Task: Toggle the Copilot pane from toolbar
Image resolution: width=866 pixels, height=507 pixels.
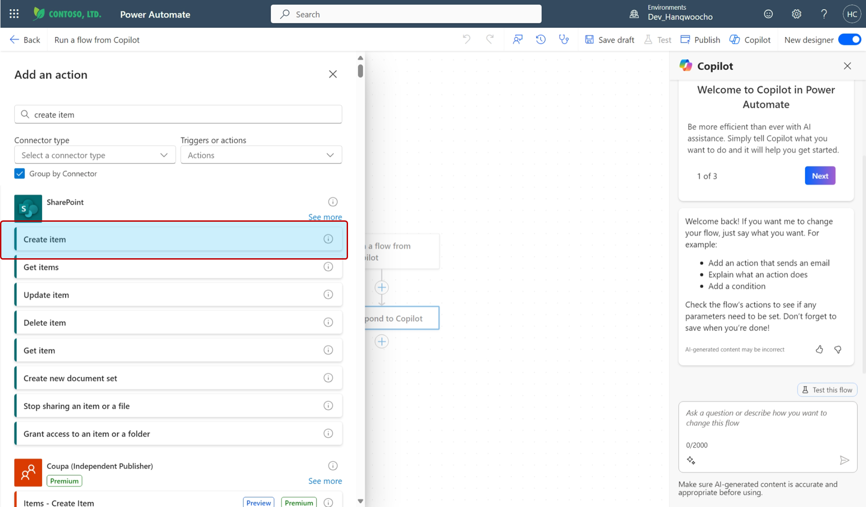Action: (750, 40)
